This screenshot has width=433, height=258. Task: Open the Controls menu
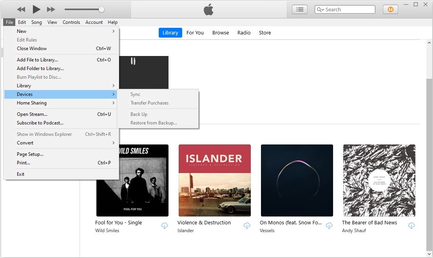71,22
